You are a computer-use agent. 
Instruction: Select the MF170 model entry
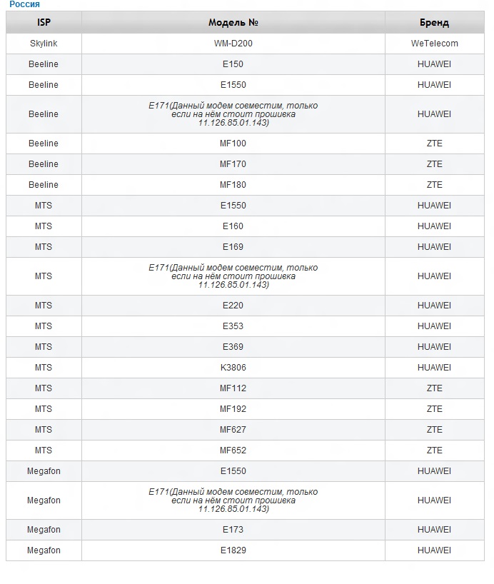point(233,164)
